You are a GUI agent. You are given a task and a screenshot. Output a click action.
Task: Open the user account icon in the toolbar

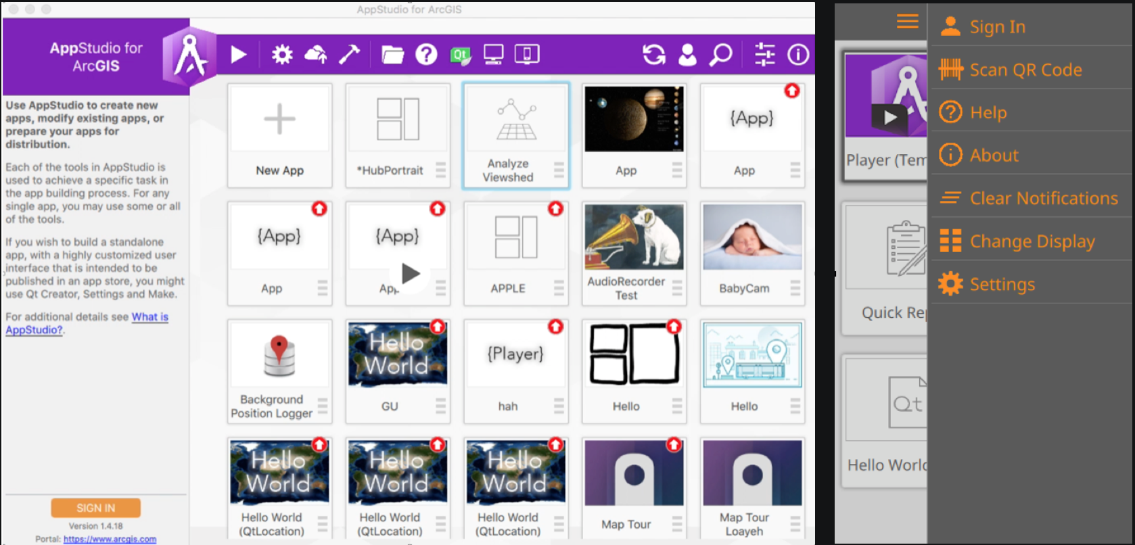(687, 54)
